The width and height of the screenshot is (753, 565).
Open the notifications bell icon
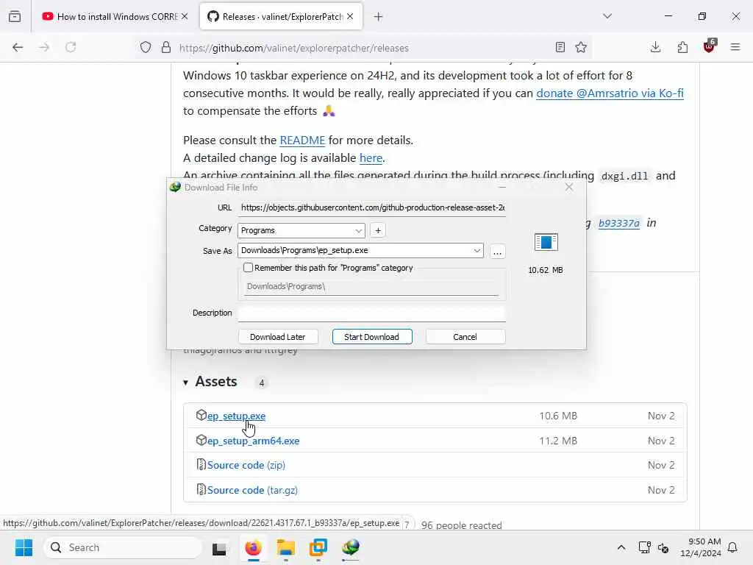(x=732, y=547)
